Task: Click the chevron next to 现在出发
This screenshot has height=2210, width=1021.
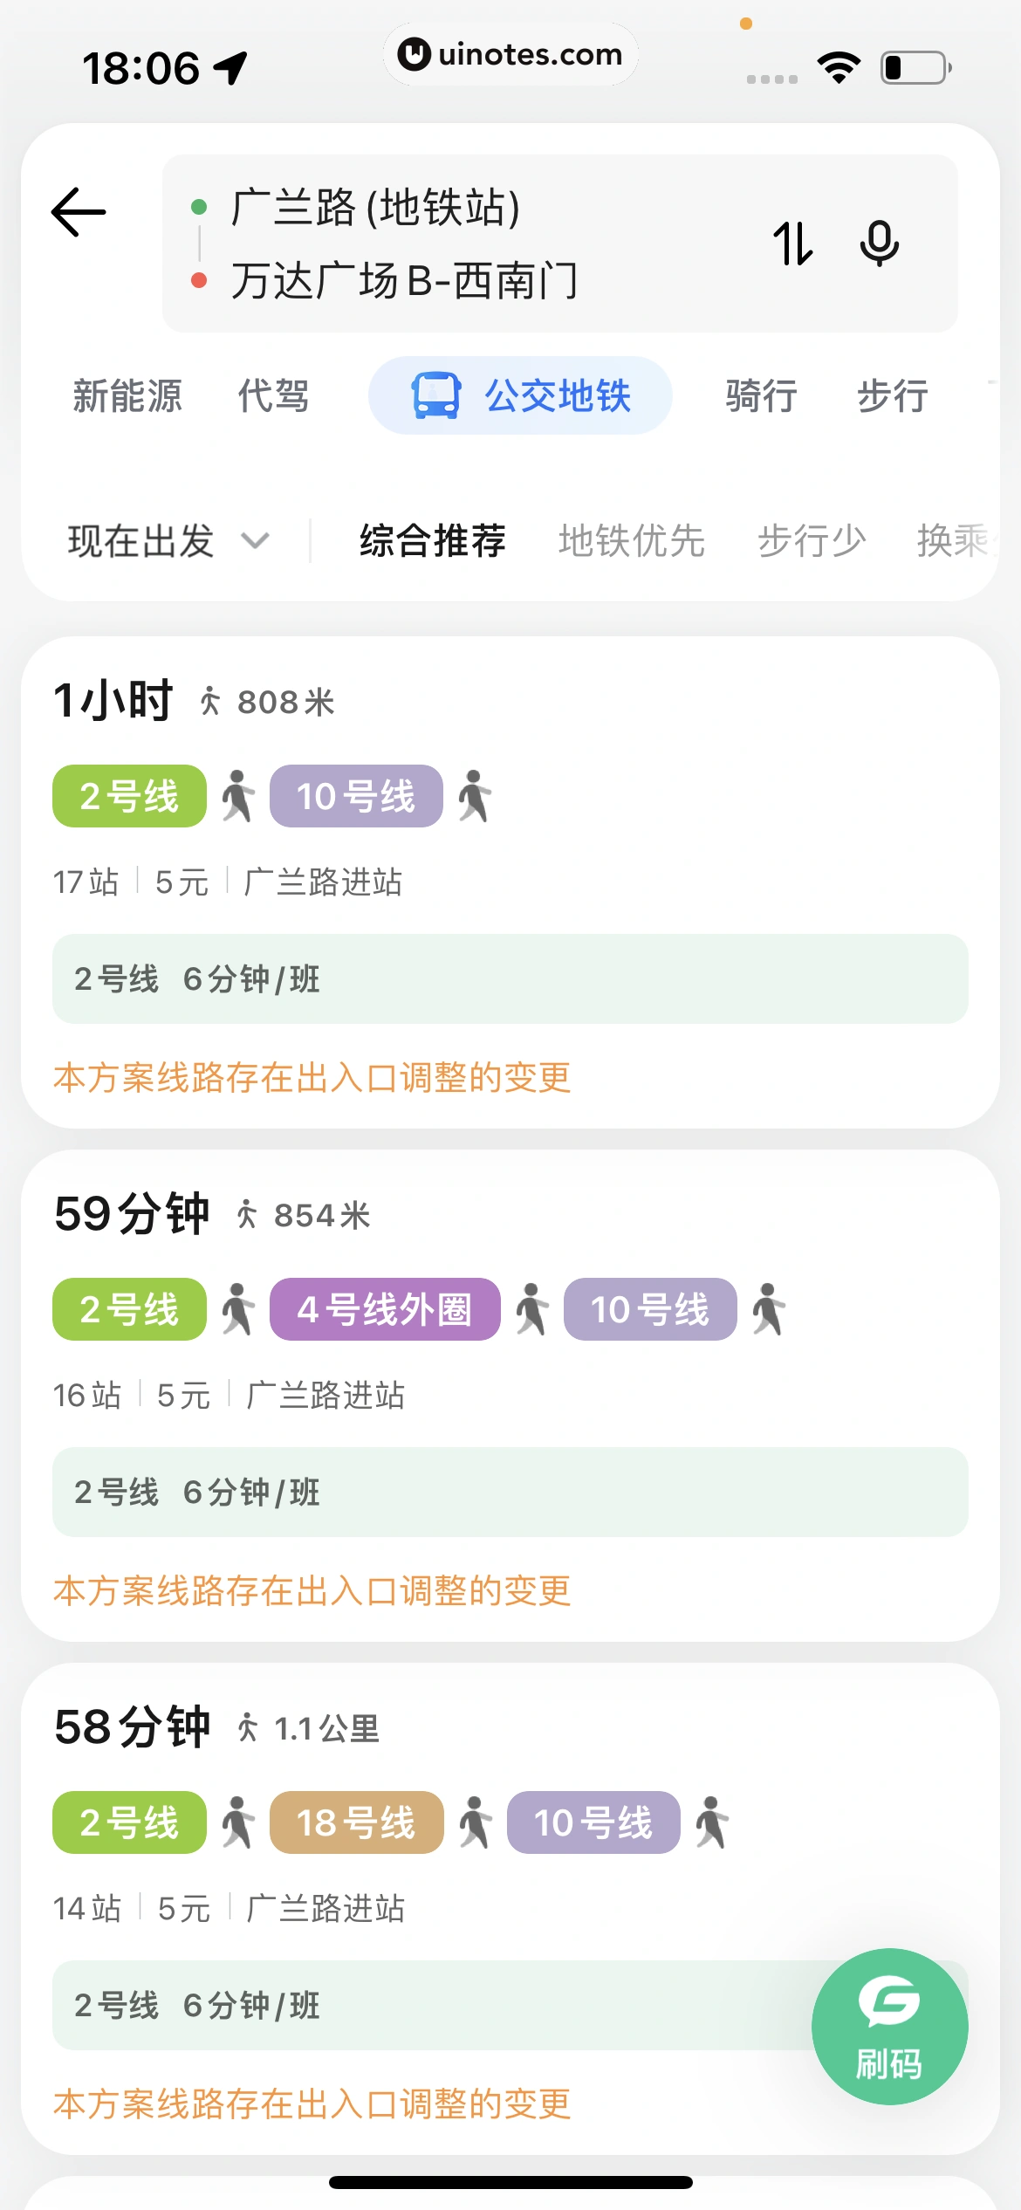Action: [x=255, y=541]
